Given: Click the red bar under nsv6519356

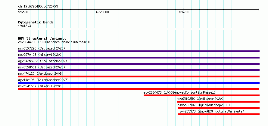Looking at the screenshot, I should tap(218, 102).
